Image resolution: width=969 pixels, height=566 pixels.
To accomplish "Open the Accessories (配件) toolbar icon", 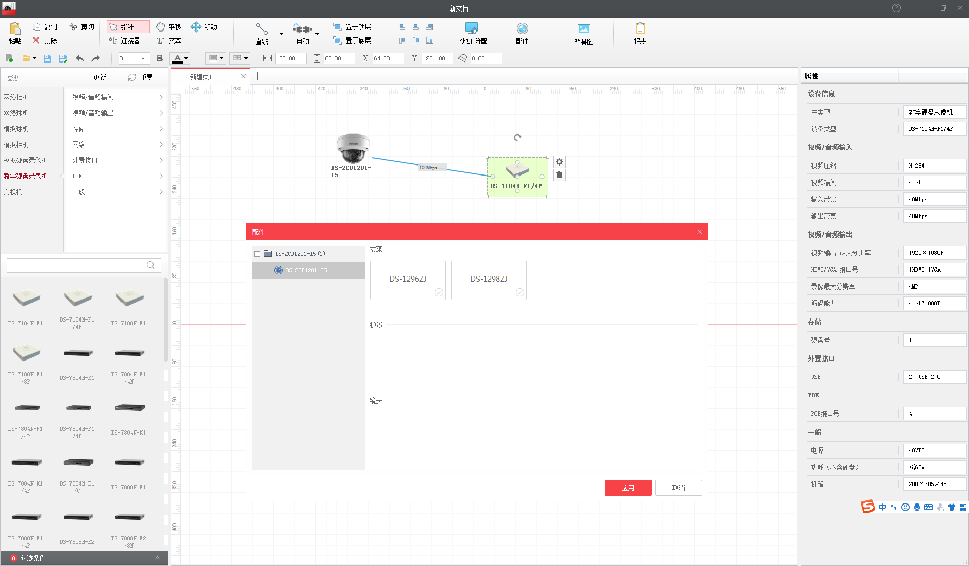I will (x=522, y=34).
